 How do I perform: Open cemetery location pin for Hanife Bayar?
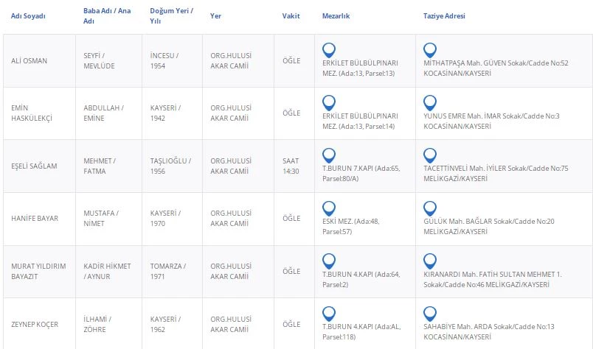click(x=330, y=208)
